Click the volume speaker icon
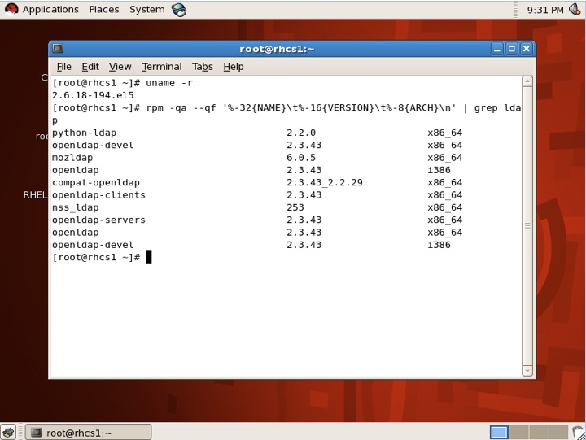The height and width of the screenshot is (440, 586). click(x=575, y=9)
